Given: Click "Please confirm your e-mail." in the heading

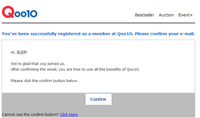Looking at the screenshot, I should click(165, 34).
